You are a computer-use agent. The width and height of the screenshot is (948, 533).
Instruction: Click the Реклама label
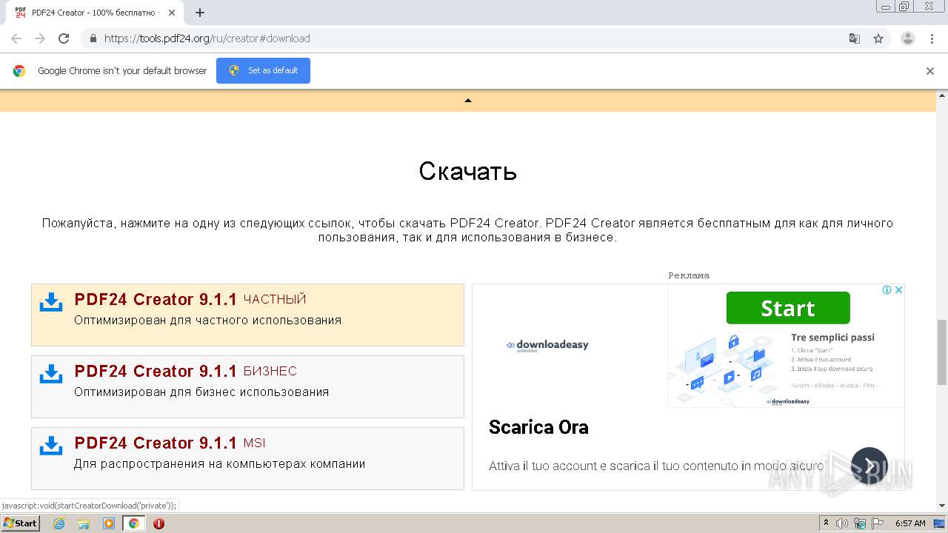689,275
